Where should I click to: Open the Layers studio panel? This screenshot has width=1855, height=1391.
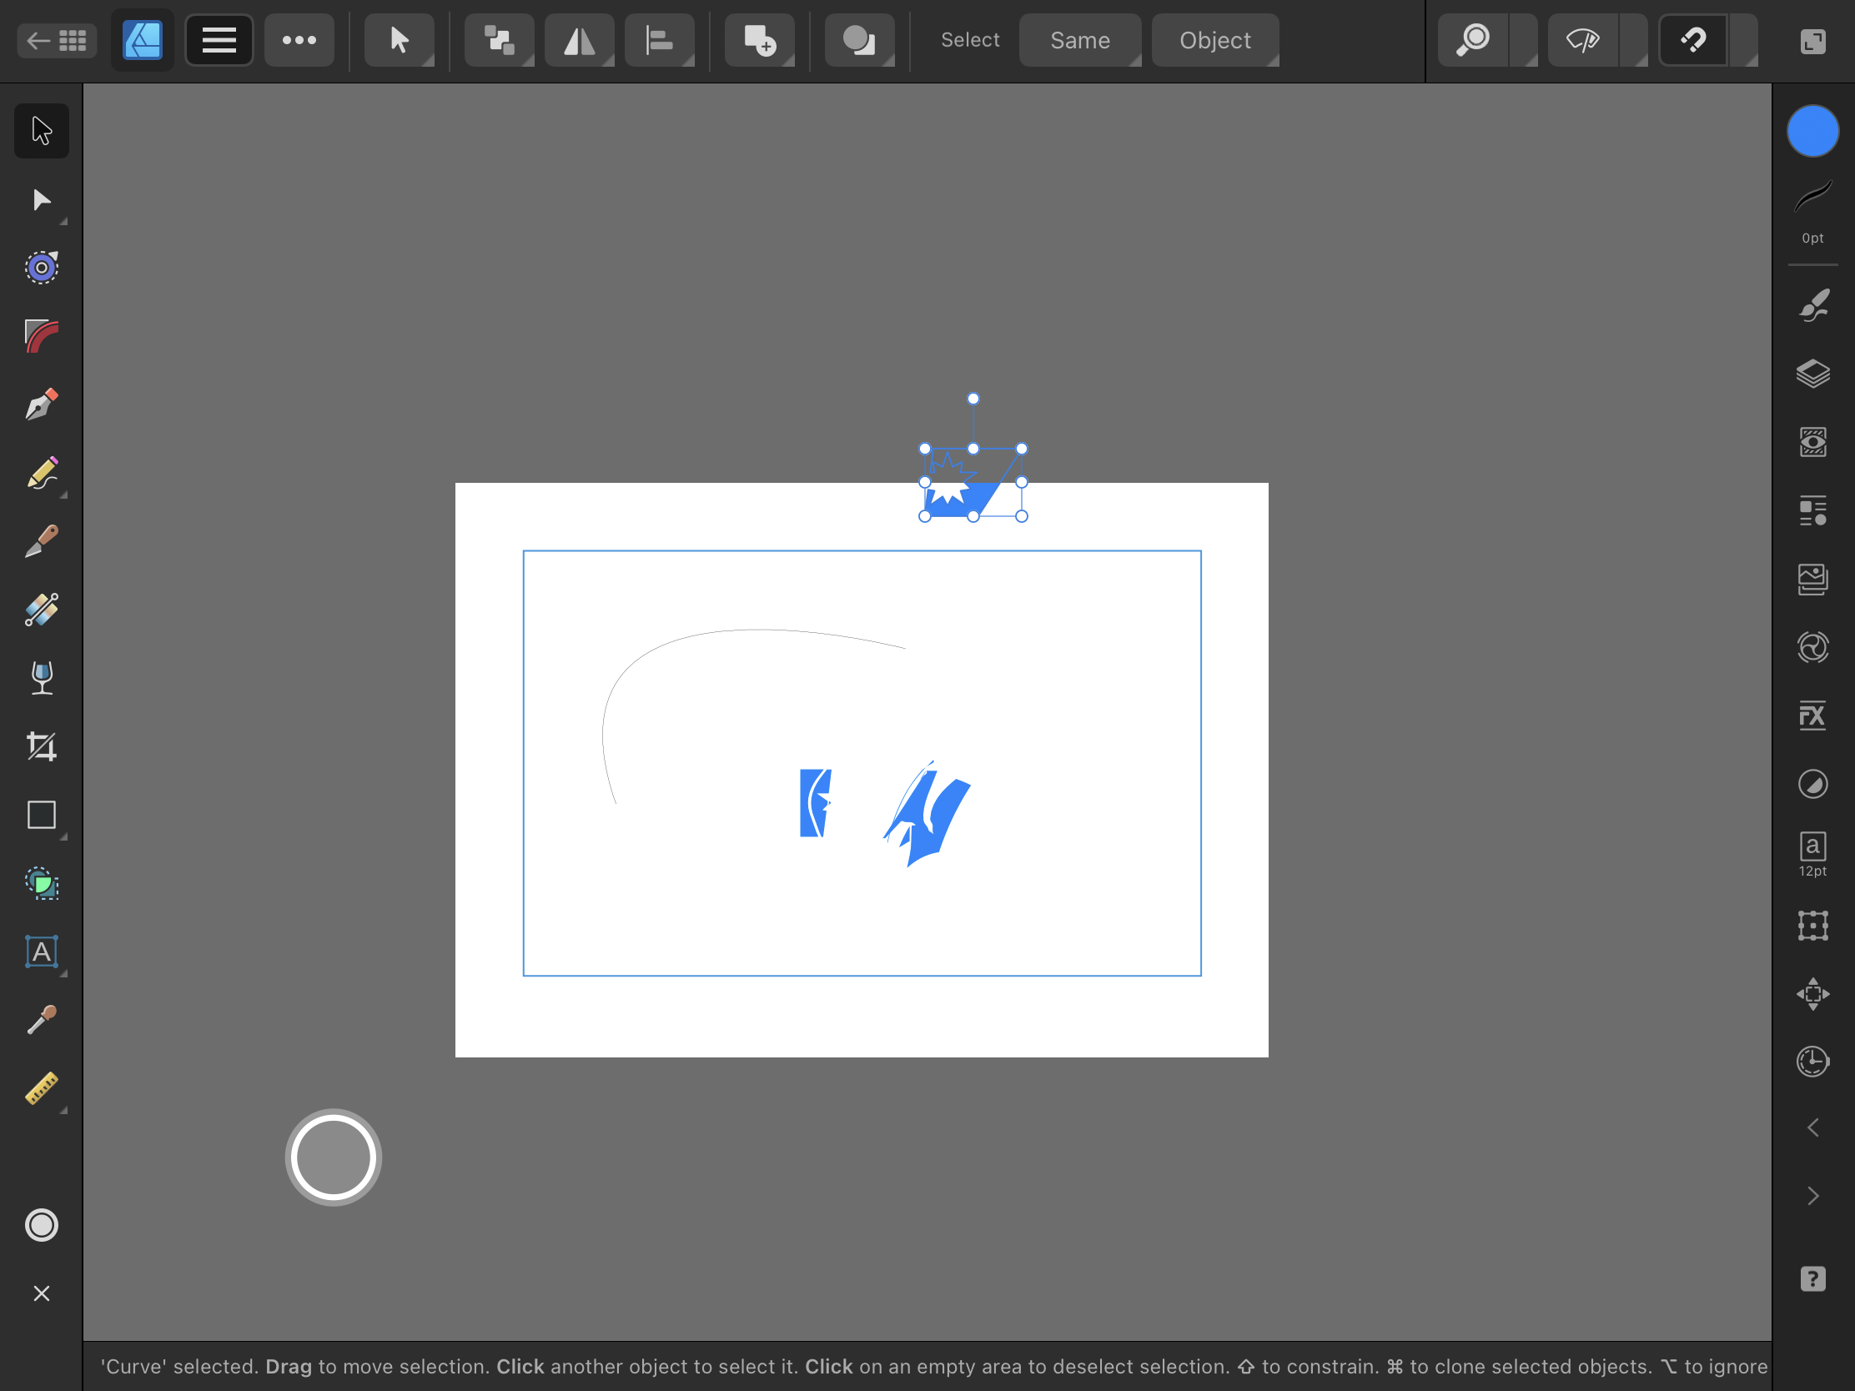click(1812, 374)
